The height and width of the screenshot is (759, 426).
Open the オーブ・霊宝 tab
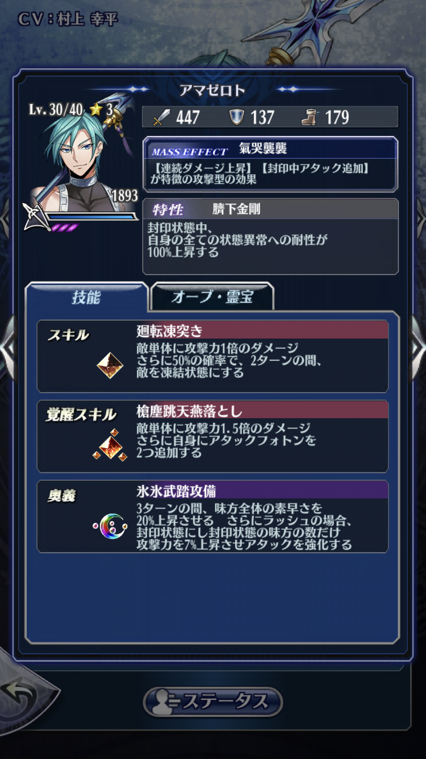click(x=212, y=297)
